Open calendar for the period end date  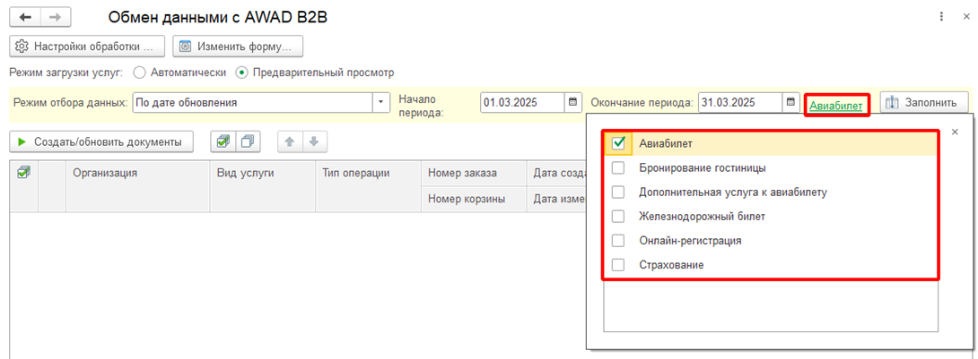tap(790, 102)
